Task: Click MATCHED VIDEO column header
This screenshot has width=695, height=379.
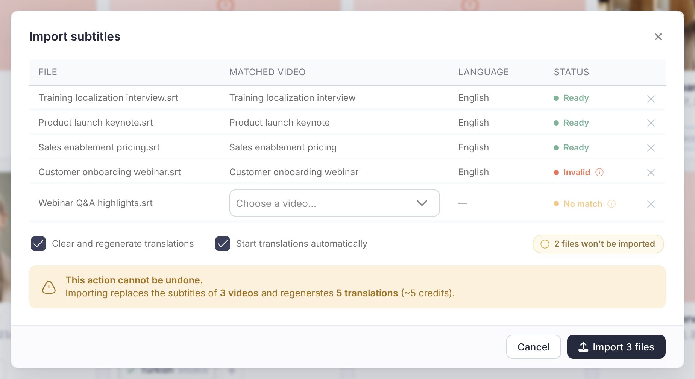Action: tap(267, 72)
